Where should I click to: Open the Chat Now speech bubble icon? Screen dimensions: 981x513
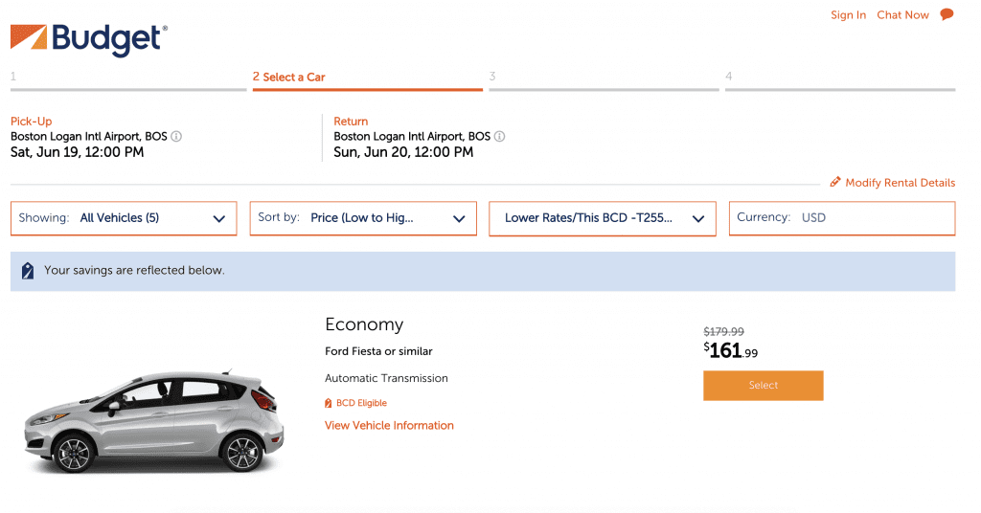[947, 14]
